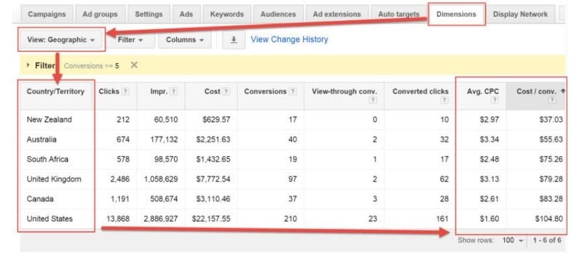The width and height of the screenshot is (580, 254).
Task: Switch to the Campaigns tab
Action: pyautogui.click(x=47, y=14)
